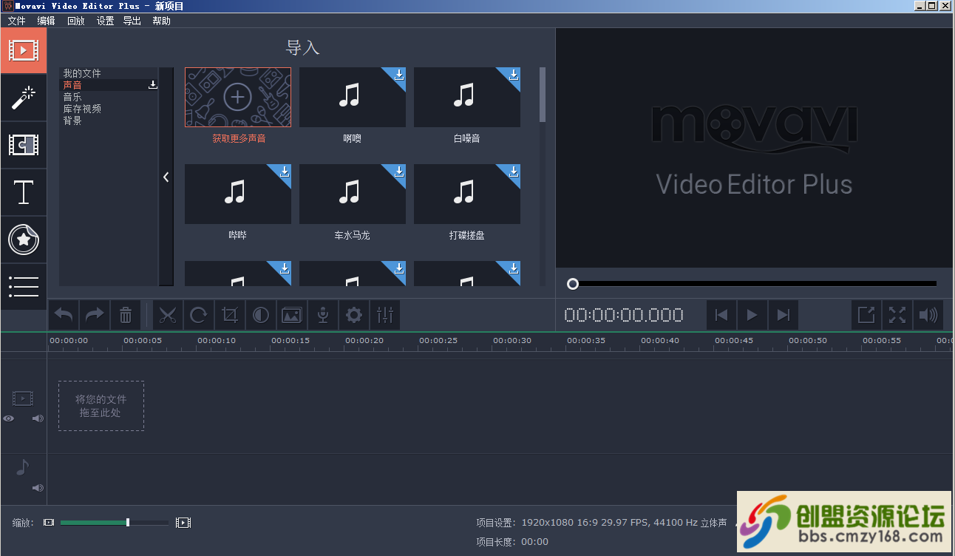Screen dimensions: 955x556
Task: Select the 车水马龙 sound thumbnail
Action: [x=353, y=194]
